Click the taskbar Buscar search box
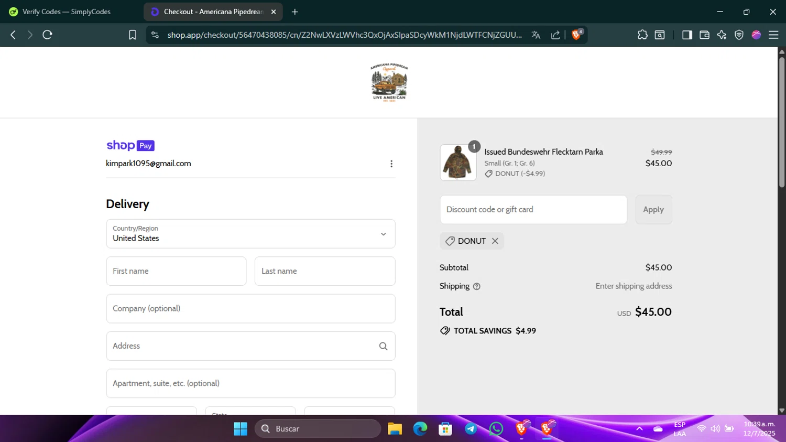 318,429
